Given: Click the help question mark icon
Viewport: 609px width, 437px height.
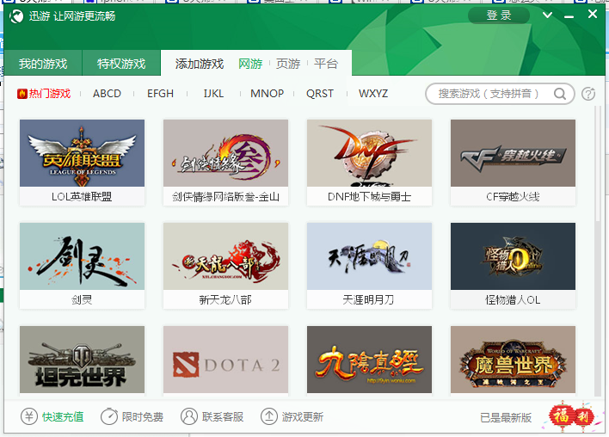Looking at the screenshot, I should click(x=589, y=94).
